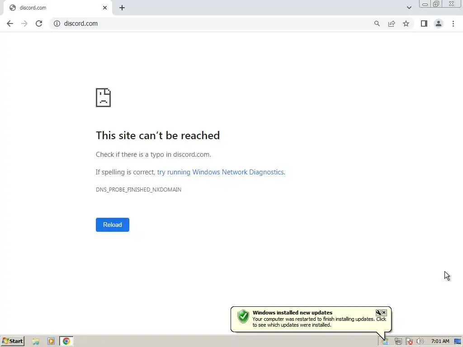Open notification options wrench icon in balloon
Screen dimensions: 463x347
point(378,313)
